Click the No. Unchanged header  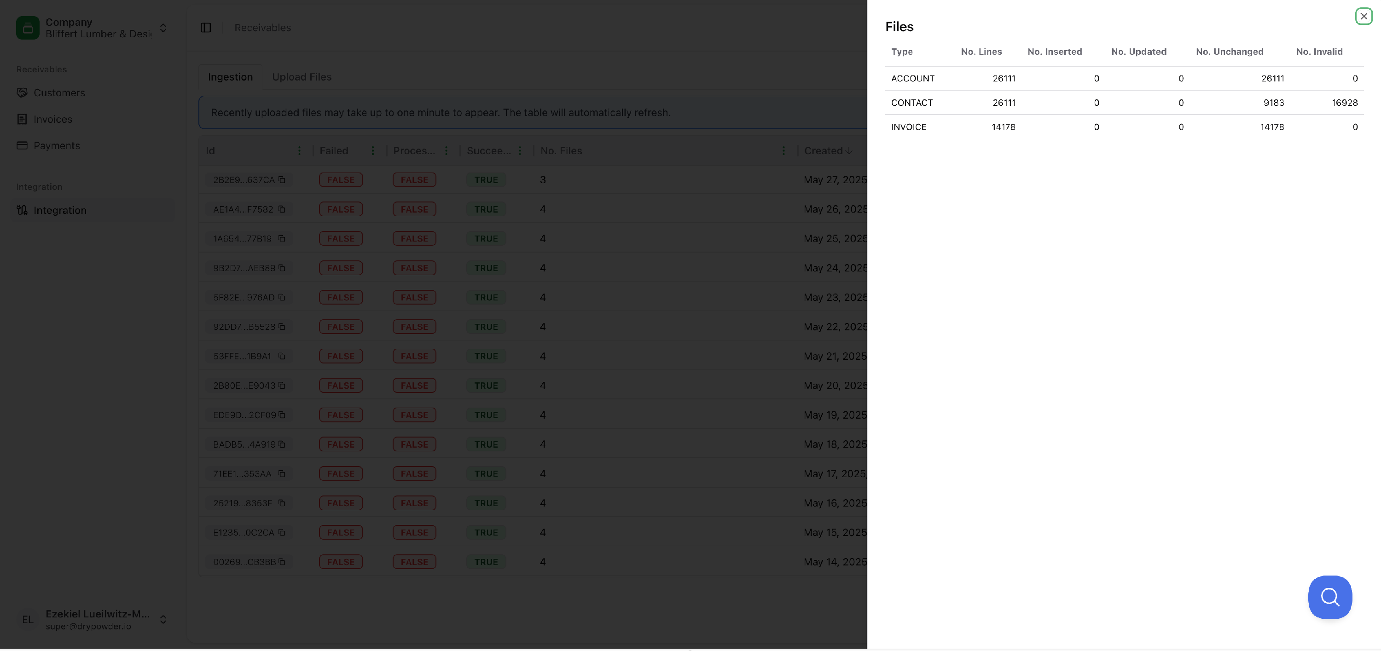click(x=1229, y=52)
